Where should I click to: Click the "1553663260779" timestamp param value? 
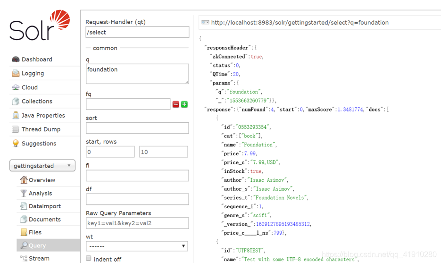click(248, 101)
